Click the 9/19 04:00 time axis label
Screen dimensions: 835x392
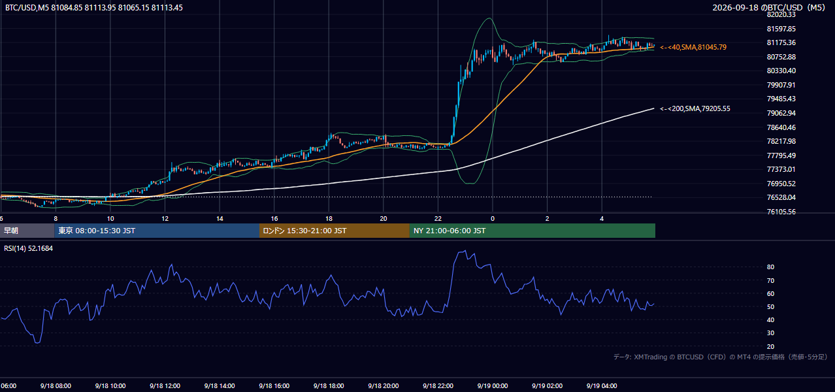602,386
